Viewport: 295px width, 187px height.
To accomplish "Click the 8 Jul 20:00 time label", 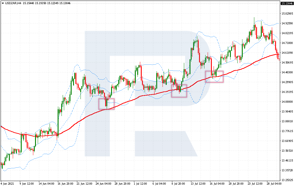I will [178, 184].
